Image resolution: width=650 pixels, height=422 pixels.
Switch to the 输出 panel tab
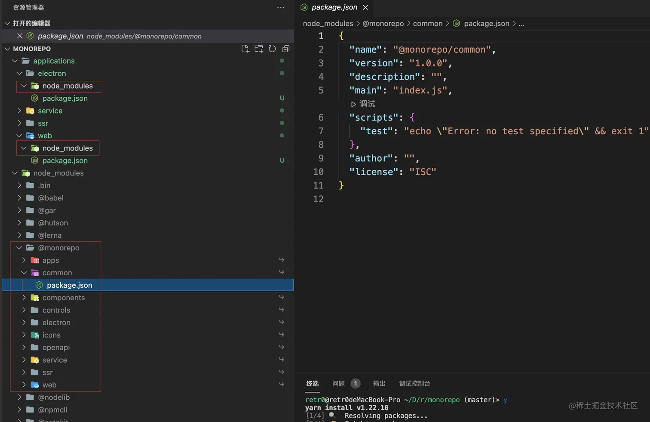point(379,383)
